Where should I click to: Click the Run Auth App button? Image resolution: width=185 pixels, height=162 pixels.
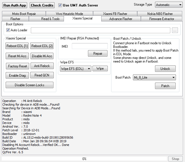[15, 5]
